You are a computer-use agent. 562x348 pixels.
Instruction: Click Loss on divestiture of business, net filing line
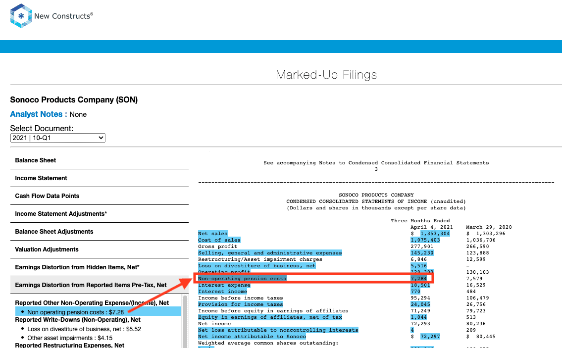256,266
